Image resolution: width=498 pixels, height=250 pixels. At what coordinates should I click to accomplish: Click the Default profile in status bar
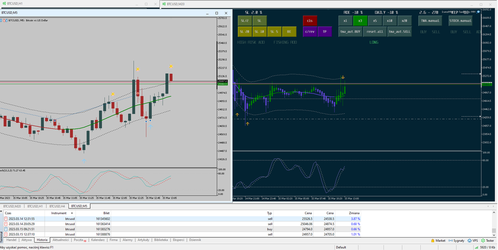(341, 248)
